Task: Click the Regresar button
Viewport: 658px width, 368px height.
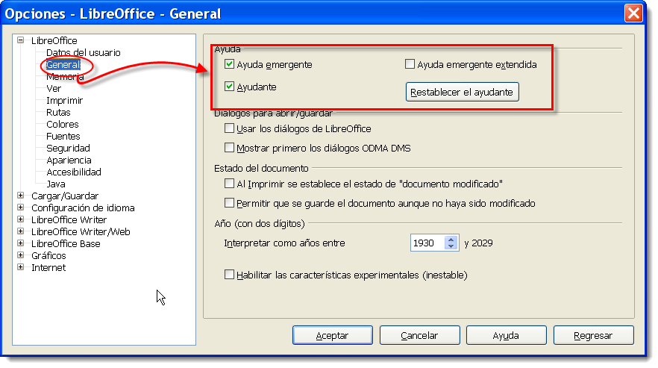Action: pos(593,335)
